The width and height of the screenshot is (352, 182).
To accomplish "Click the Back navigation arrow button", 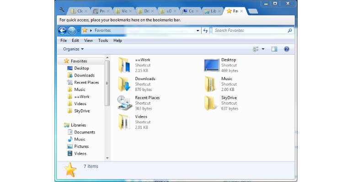I will tap(63, 30).
